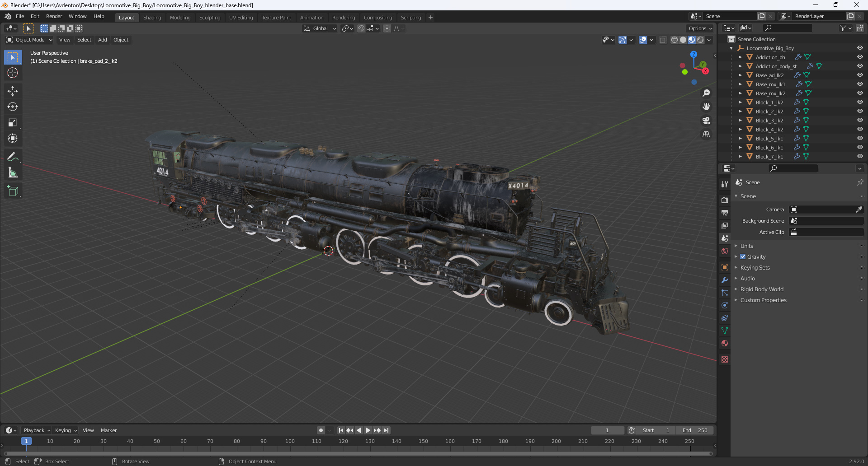The height and width of the screenshot is (466, 868).
Task: Add a new workspace with plus button
Action: pyautogui.click(x=430, y=18)
